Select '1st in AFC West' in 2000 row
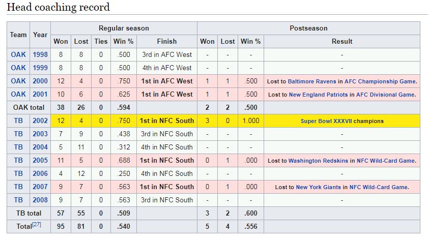 167,81
